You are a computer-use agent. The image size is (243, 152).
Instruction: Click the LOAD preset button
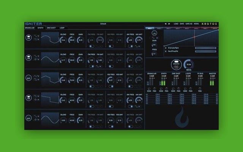(x=176, y=24)
